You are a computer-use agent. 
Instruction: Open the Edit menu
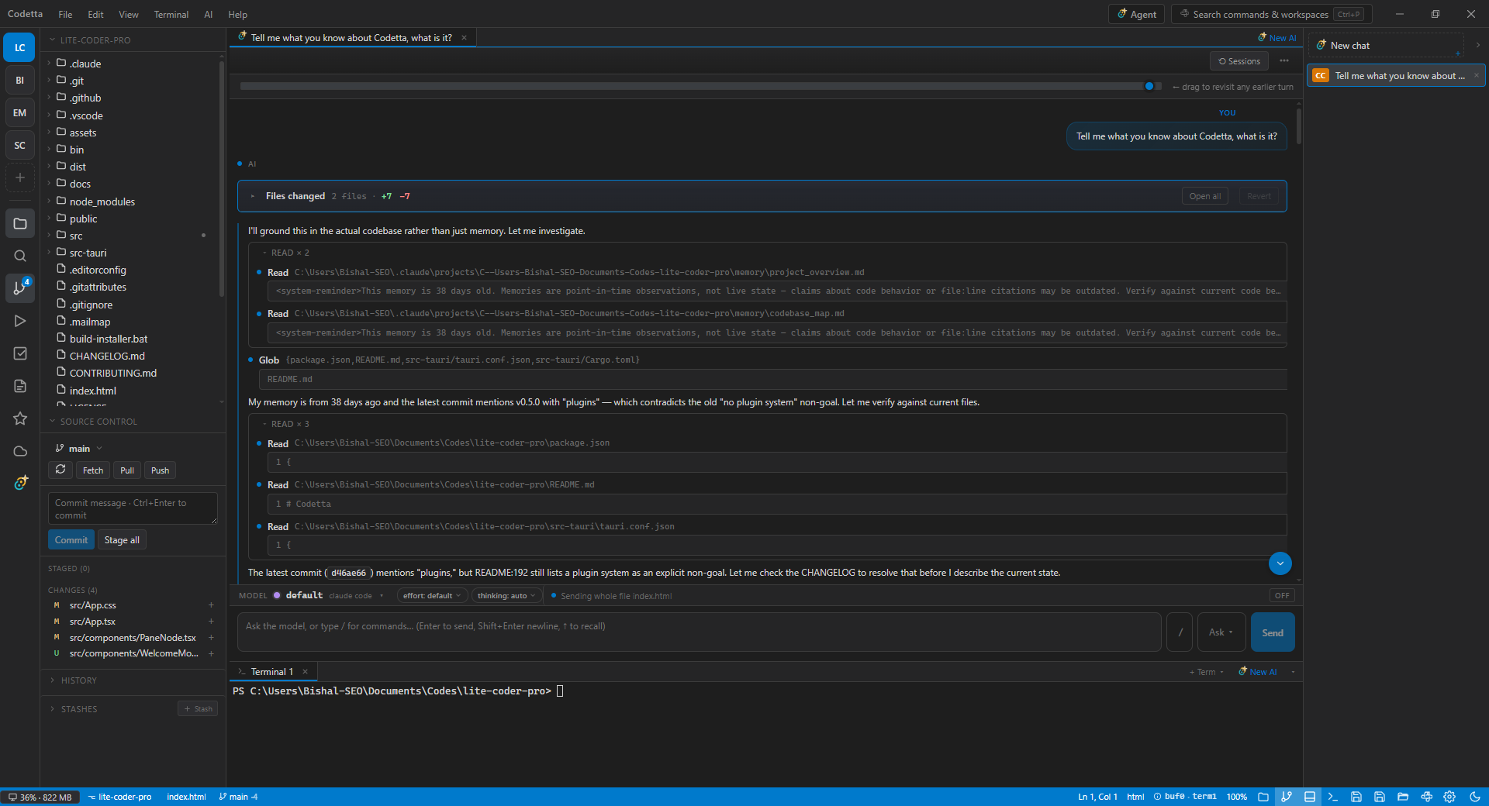coord(95,14)
